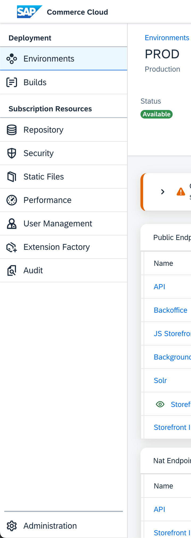Open Repository in the sidebar
The width and height of the screenshot is (191, 538).
pos(64,130)
